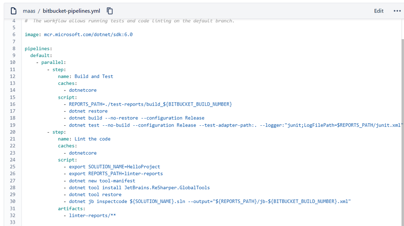Click the '- step:' key on line 11
The image size is (404, 226).
(x=57, y=70)
